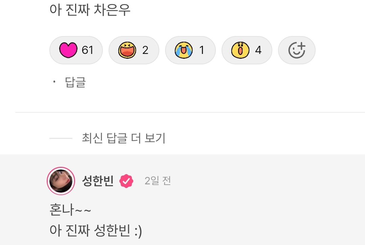Viewport: 365px width, 245px height.
Task: React with the surprised face emoji
Action: pyautogui.click(x=240, y=50)
